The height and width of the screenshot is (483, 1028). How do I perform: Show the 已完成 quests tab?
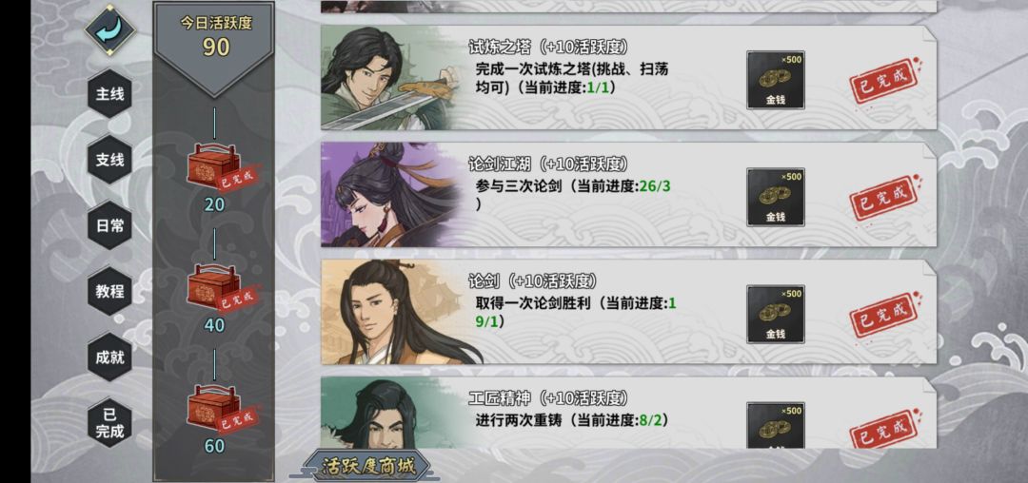point(109,423)
